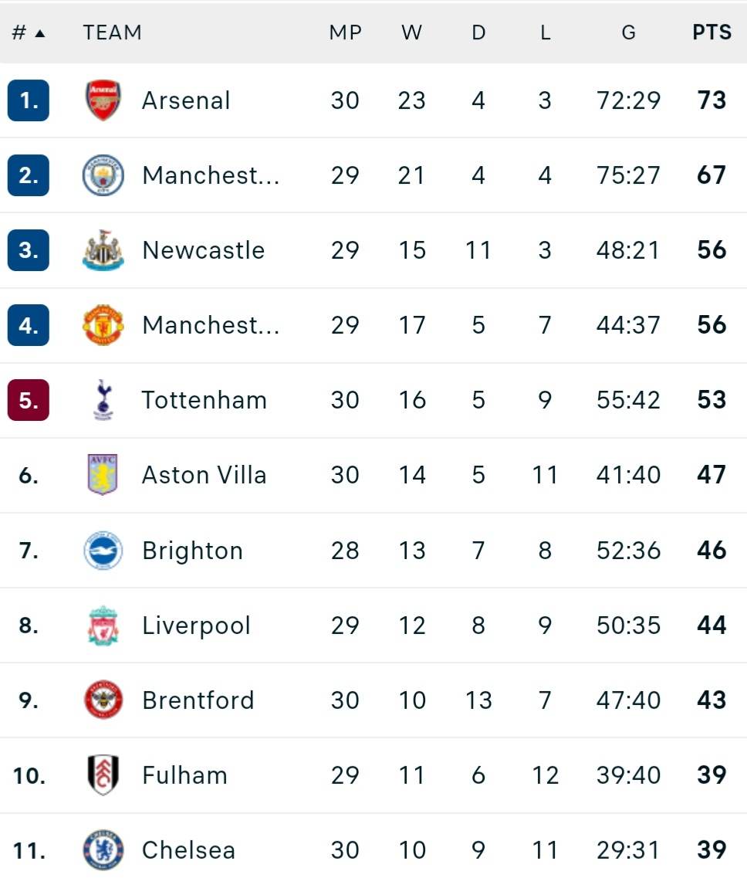
Task: Open the Brentford bee crest
Action: (x=103, y=700)
